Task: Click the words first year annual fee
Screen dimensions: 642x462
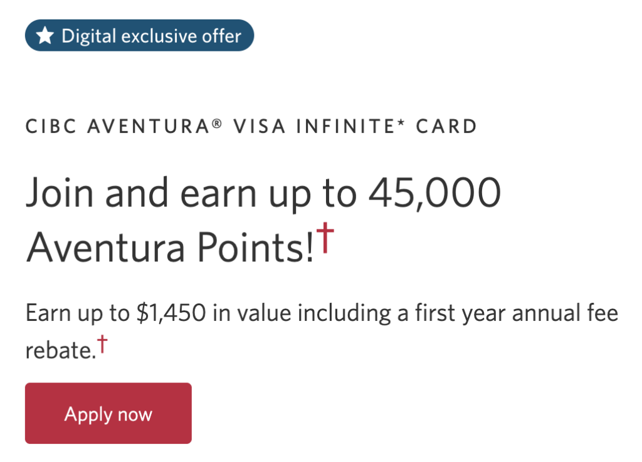Action: tap(517, 313)
